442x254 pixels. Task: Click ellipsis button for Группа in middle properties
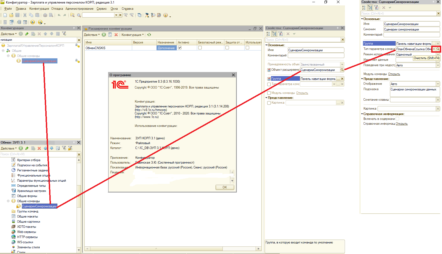[x=338, y=79]
